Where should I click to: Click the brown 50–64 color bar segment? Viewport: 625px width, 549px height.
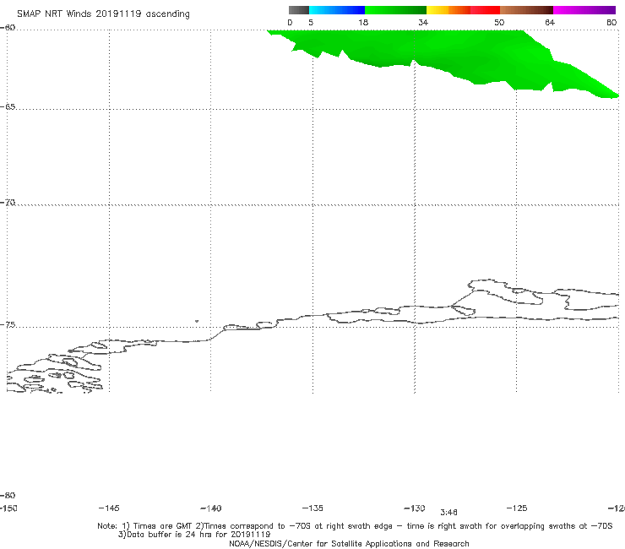(x=526, y=10)
